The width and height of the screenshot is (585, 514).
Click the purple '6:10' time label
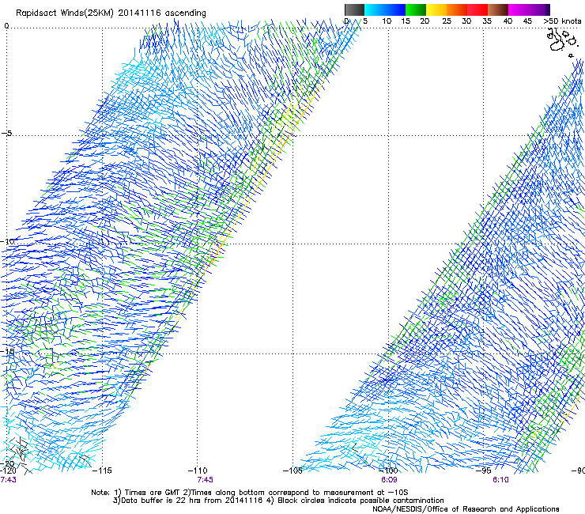[x=500, y=480]
